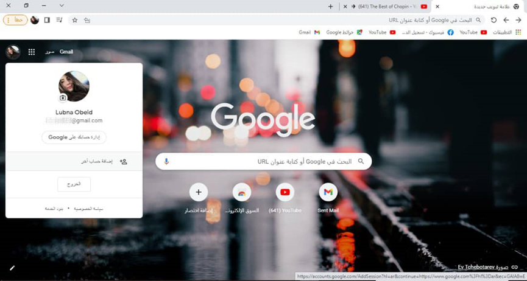Open the terms of service link
Image resolution: width=527 pixels, height=281 pixels.
(x=54, y=209)
